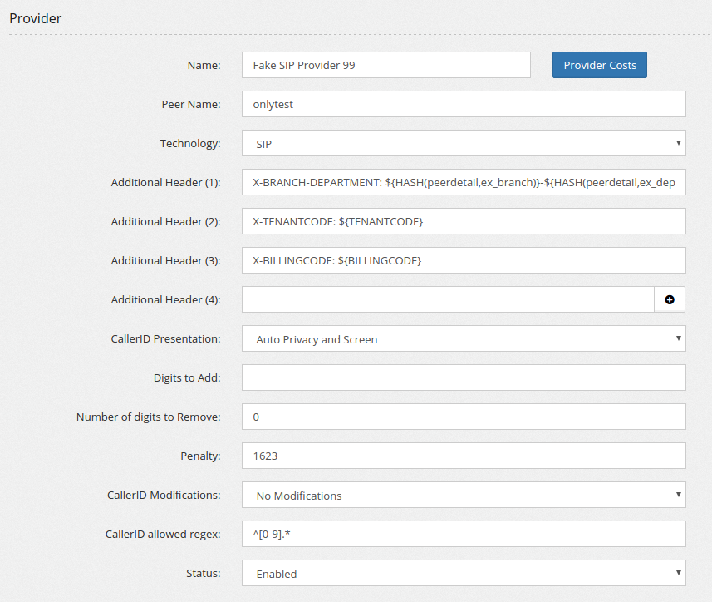This screenshot has height=602, width=712.
Task: Click the X-BRANCH-DEPARTMENT header input
Action: click(x=464, y=182)
